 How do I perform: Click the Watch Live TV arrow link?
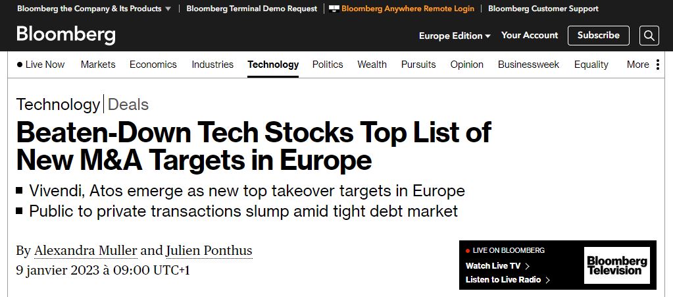pos(497,265)
